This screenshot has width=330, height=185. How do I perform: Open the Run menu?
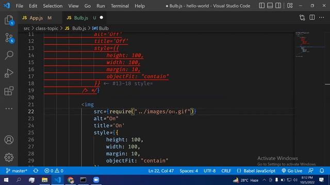[x=101, y=6]
